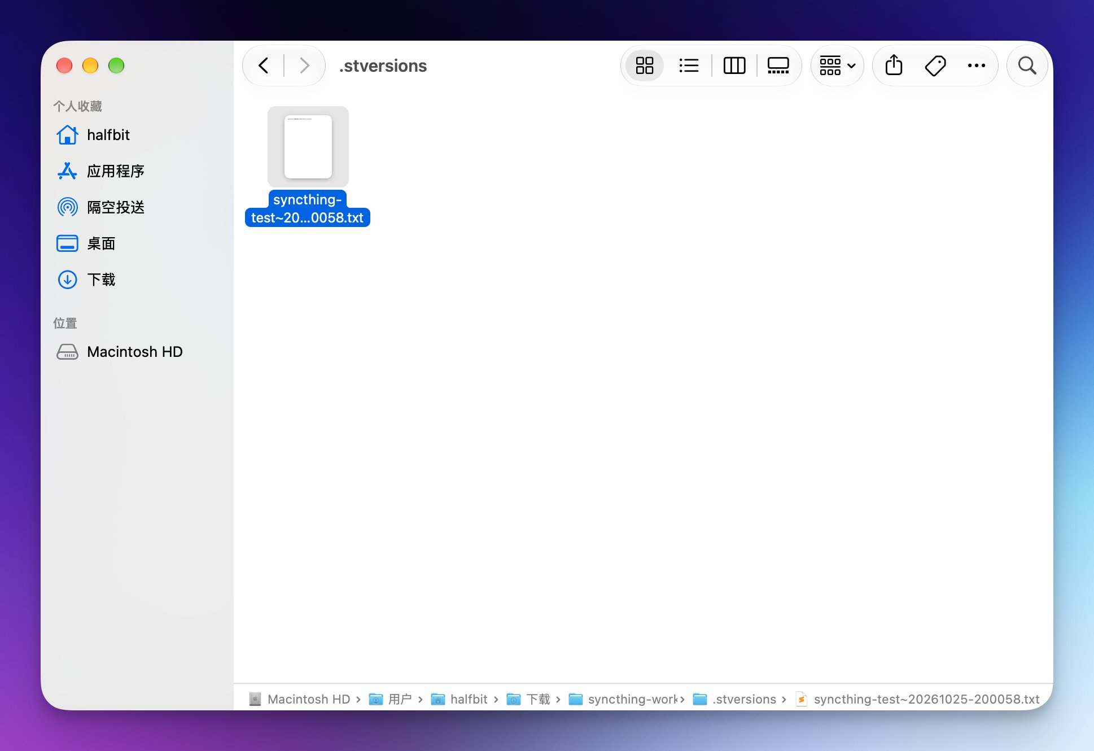
Task: Click the syncthing-test~20...0058.txt file name label
Action: 308,208
